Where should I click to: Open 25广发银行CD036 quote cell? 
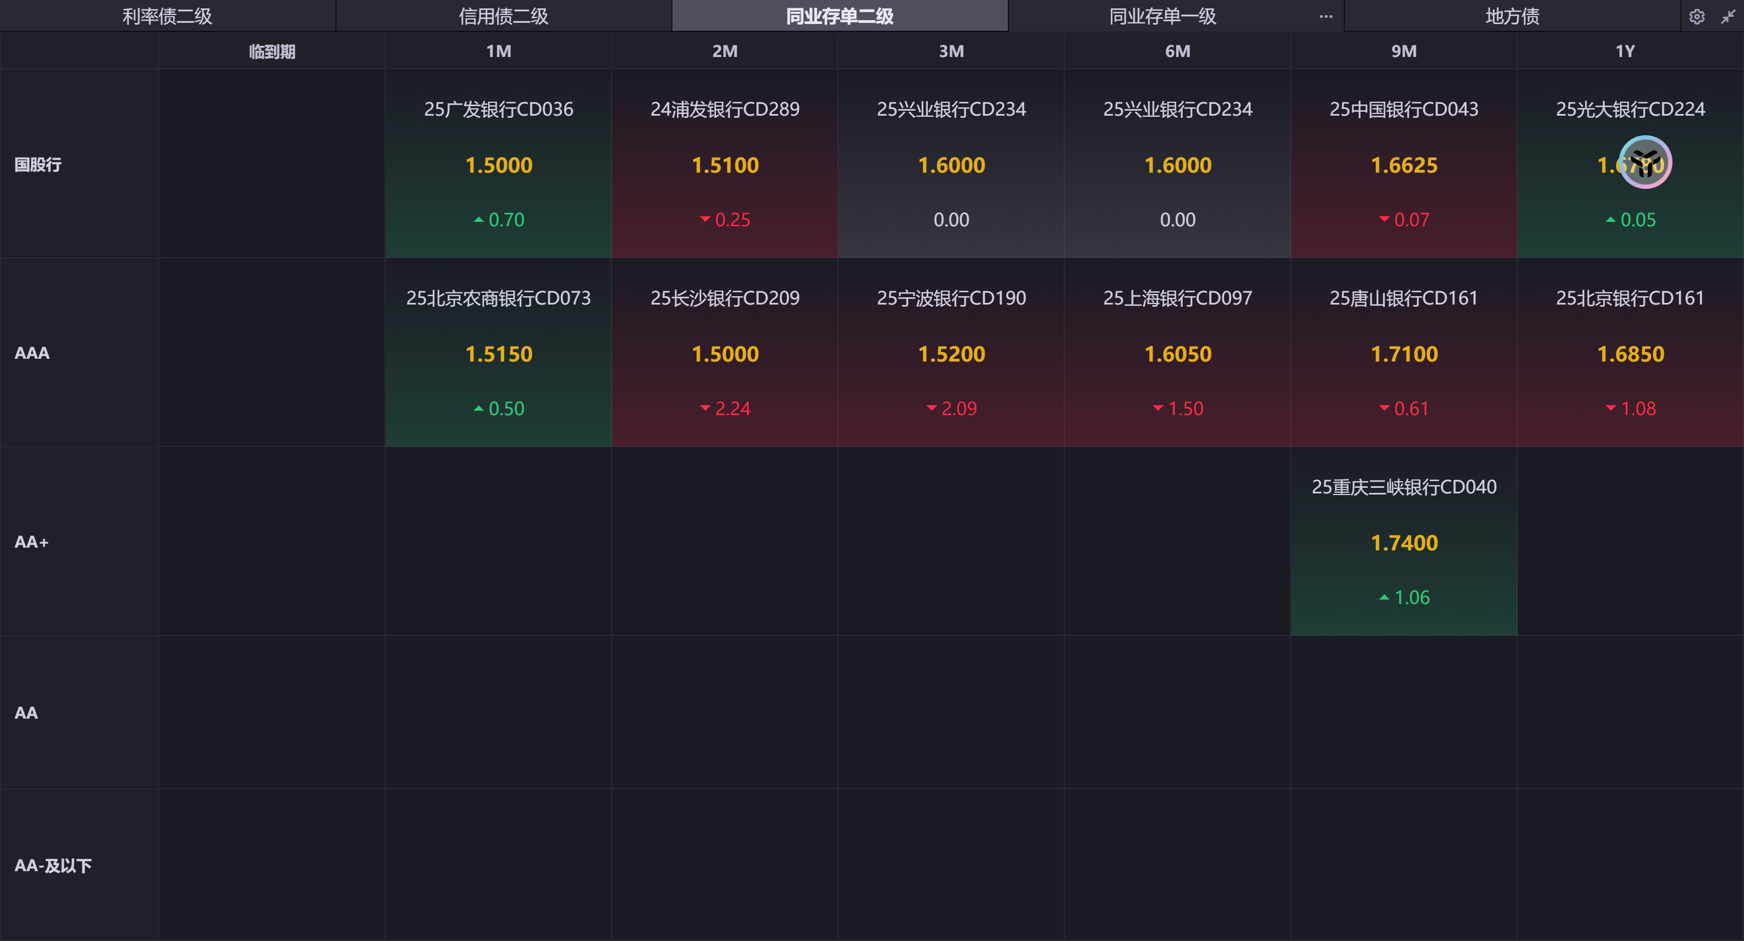point(498,109)
